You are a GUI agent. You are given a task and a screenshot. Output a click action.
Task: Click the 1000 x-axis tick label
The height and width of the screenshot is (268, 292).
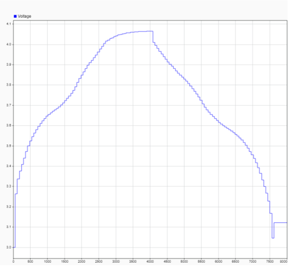tap(48, 262)
